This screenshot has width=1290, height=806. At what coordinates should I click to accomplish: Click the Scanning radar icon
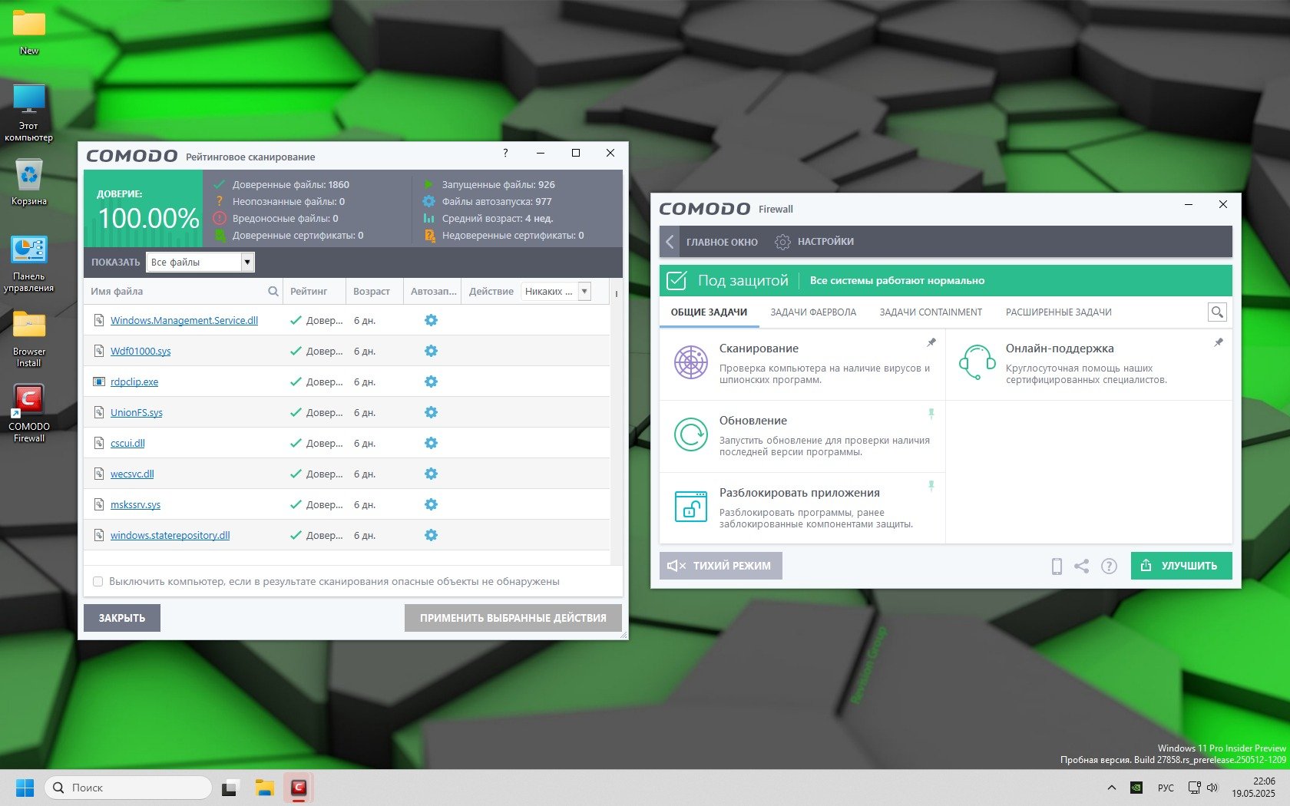pyautogui.click(x=690, y=362)
